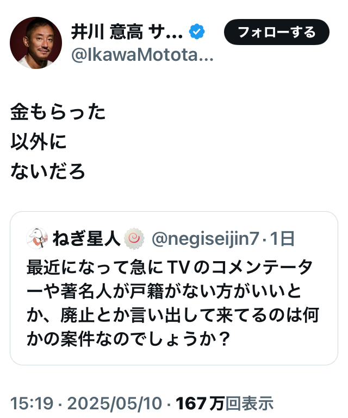
Task: Select the quoted name ねぎ星人
Action: [x=86, y=238]
